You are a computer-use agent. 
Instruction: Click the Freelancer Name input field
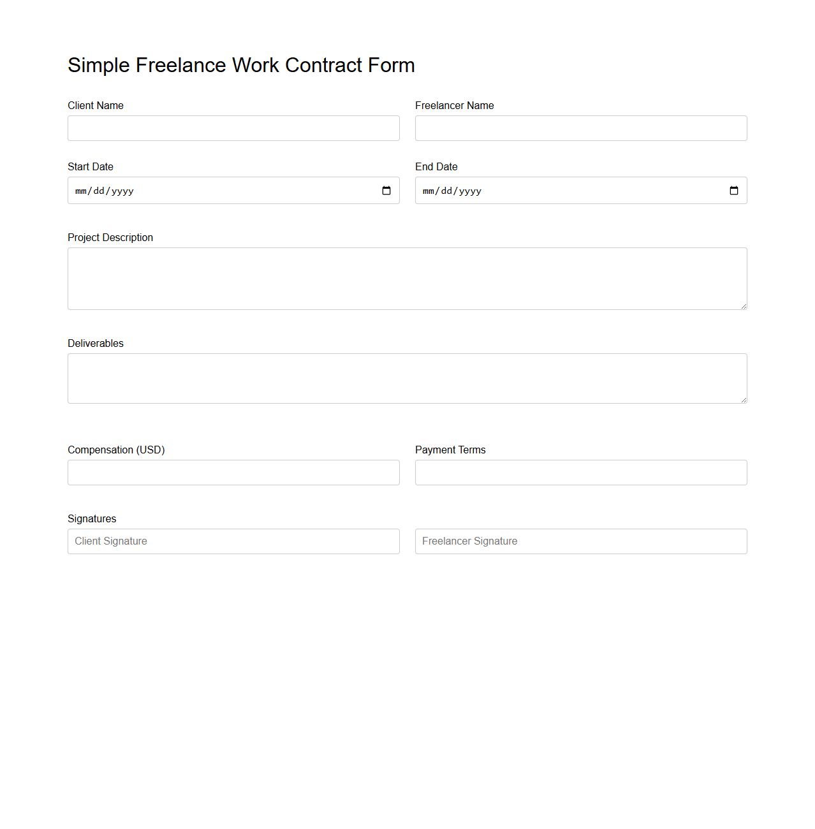pyautogui.click(x=580, y=128)
